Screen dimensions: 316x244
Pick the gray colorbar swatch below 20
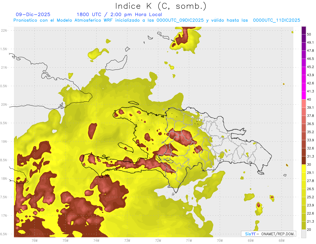(304, 234)
